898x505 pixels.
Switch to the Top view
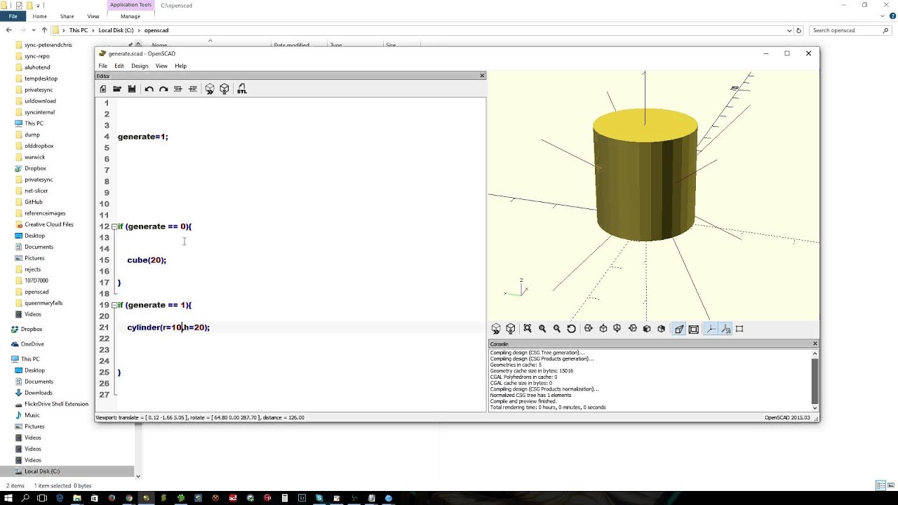[x=603, y=329]
